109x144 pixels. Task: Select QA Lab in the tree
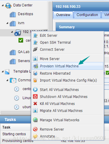pos(24,52)
